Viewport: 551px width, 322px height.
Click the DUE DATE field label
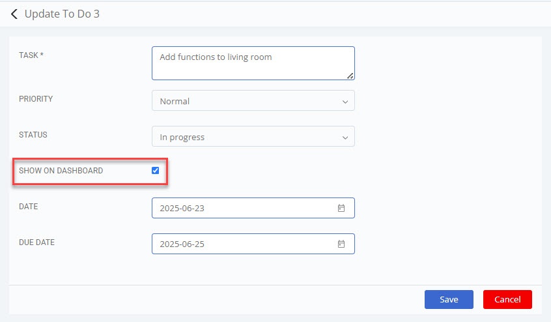pyautogui.click(x=37, y=242)
